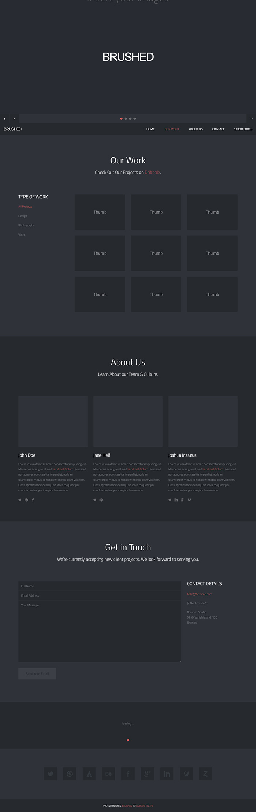This screenshot has width=256, height=812.
Task: Select the fourth slider pagination dot
Action: coord(135,119)
